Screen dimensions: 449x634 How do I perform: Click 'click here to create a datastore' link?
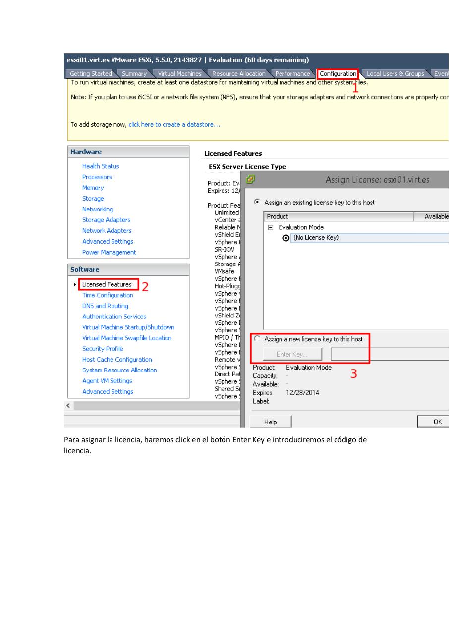click(174, 124)
